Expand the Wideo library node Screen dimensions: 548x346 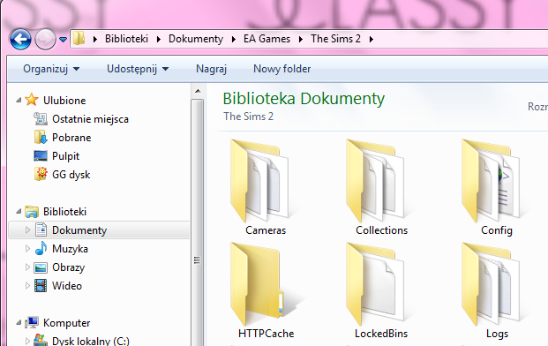(27, 285)
